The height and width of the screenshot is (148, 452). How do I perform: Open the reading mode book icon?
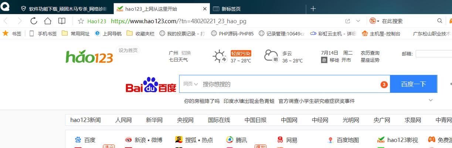click(x=62, y=21)
